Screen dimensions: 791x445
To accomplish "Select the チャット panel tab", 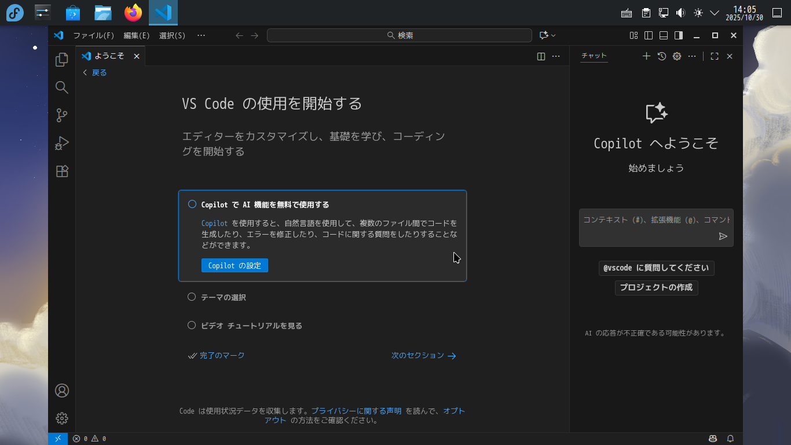I will [594, 56].
